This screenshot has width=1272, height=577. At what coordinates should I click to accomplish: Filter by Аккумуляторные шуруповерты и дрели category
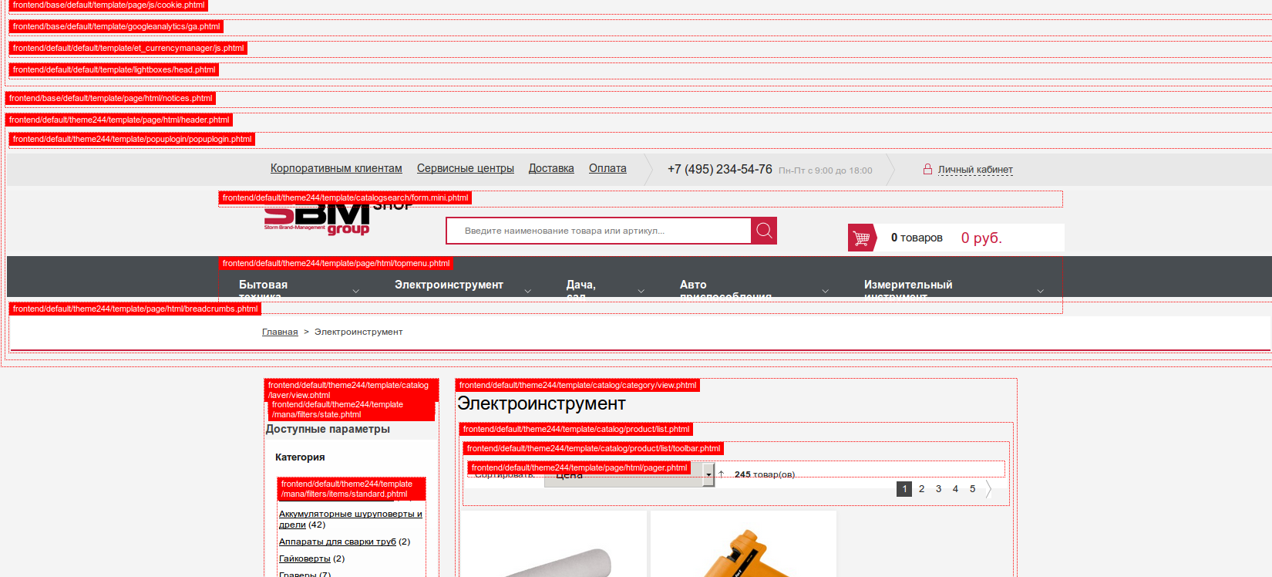[x=351, y=519]
